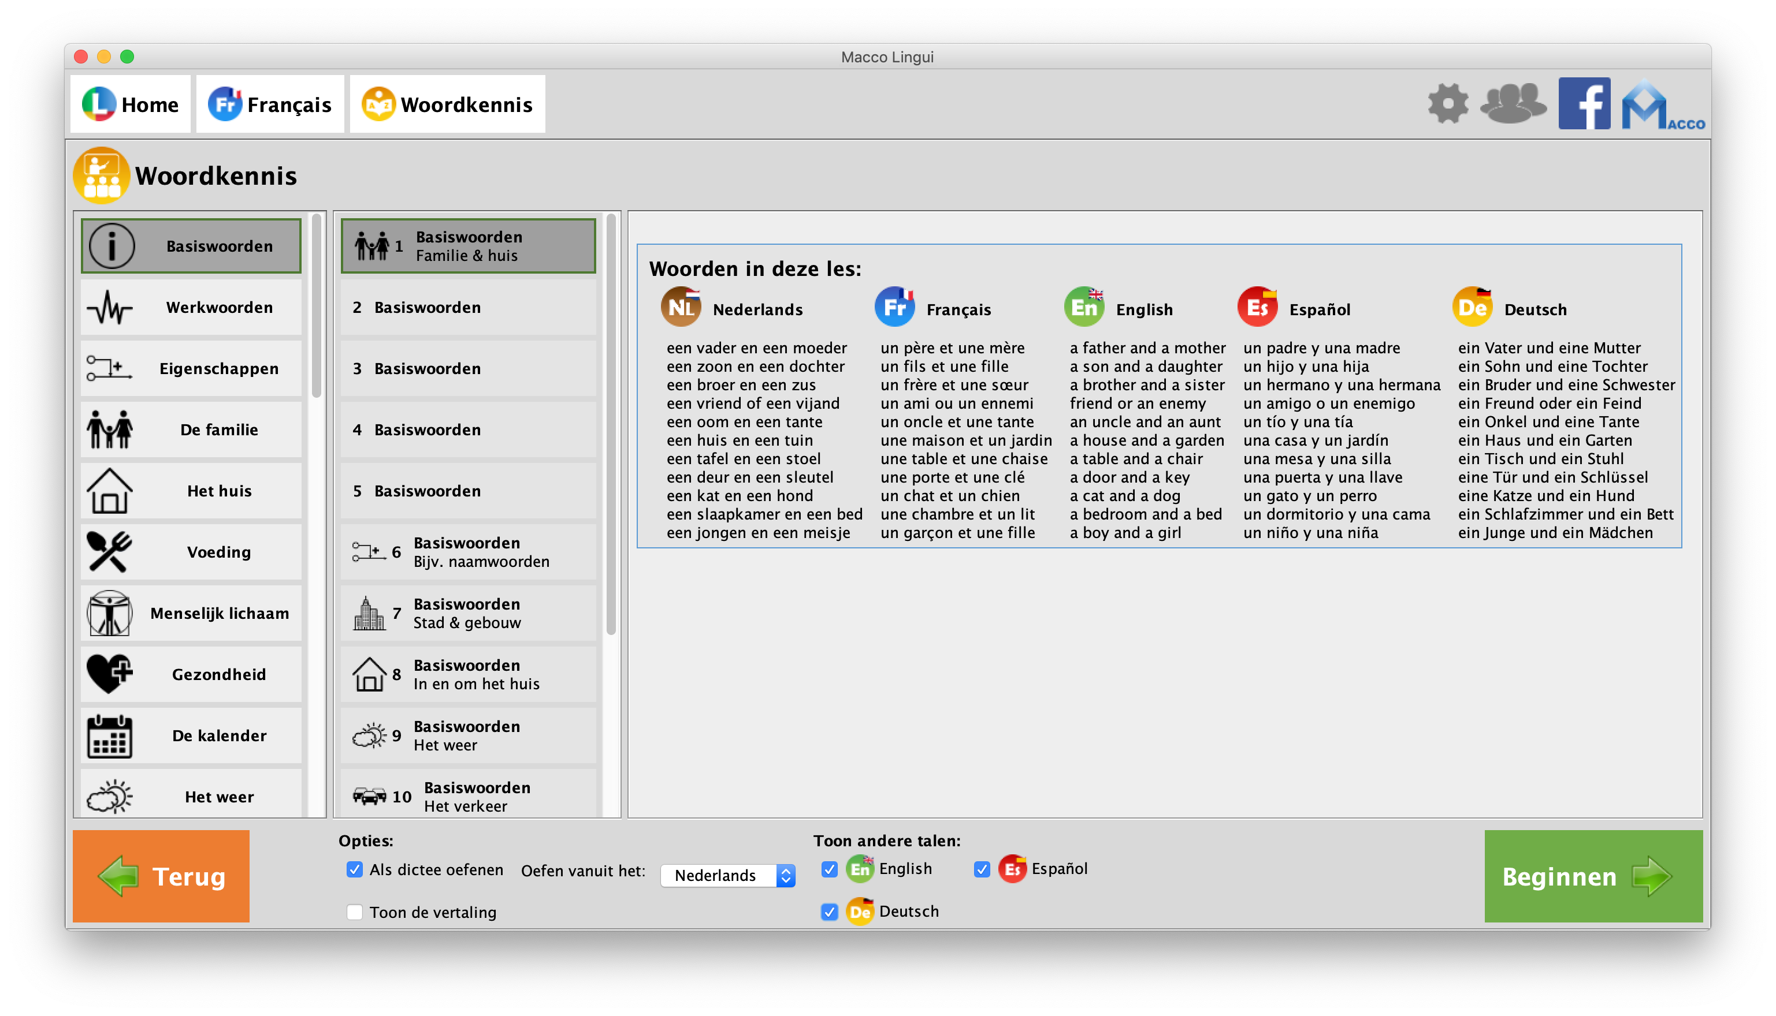Click the Macco logo icon
The height and width of the screenshot is (1016, 1776).
click(1661, 106)
